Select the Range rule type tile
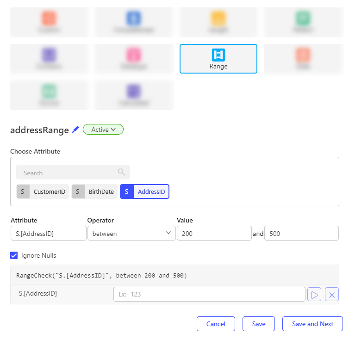Screen dimensions: 349x346 coord(218,59)
